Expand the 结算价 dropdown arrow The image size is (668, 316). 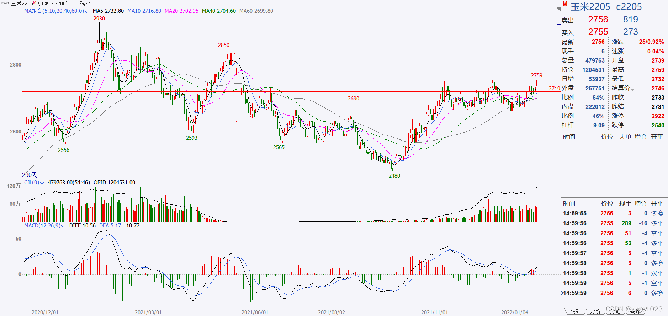point(632,89)
